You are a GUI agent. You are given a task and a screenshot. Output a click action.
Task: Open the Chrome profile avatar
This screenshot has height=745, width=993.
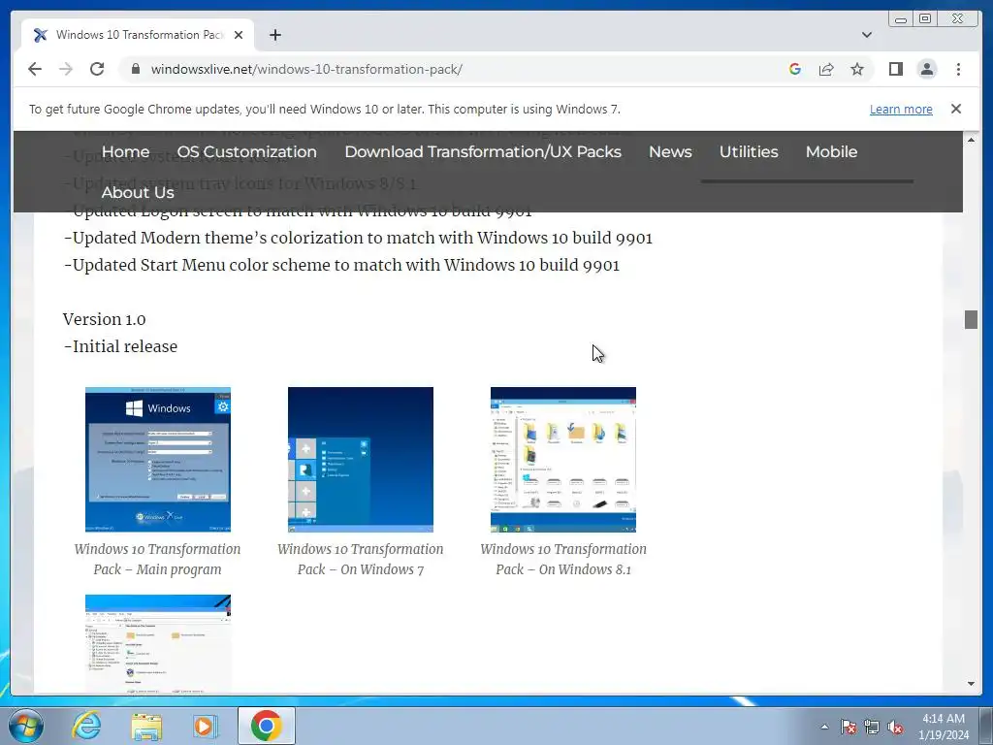926,69
